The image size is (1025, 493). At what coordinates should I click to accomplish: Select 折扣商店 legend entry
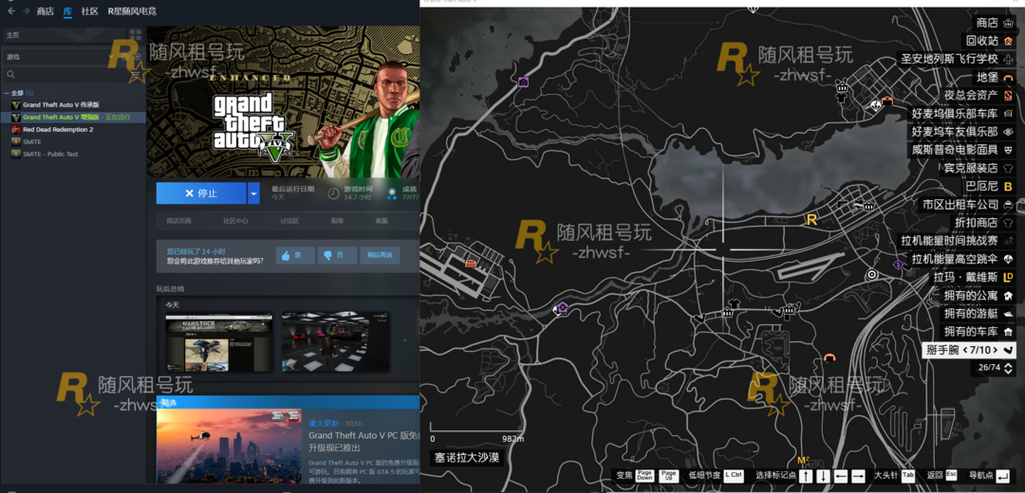tap(984, 224)
